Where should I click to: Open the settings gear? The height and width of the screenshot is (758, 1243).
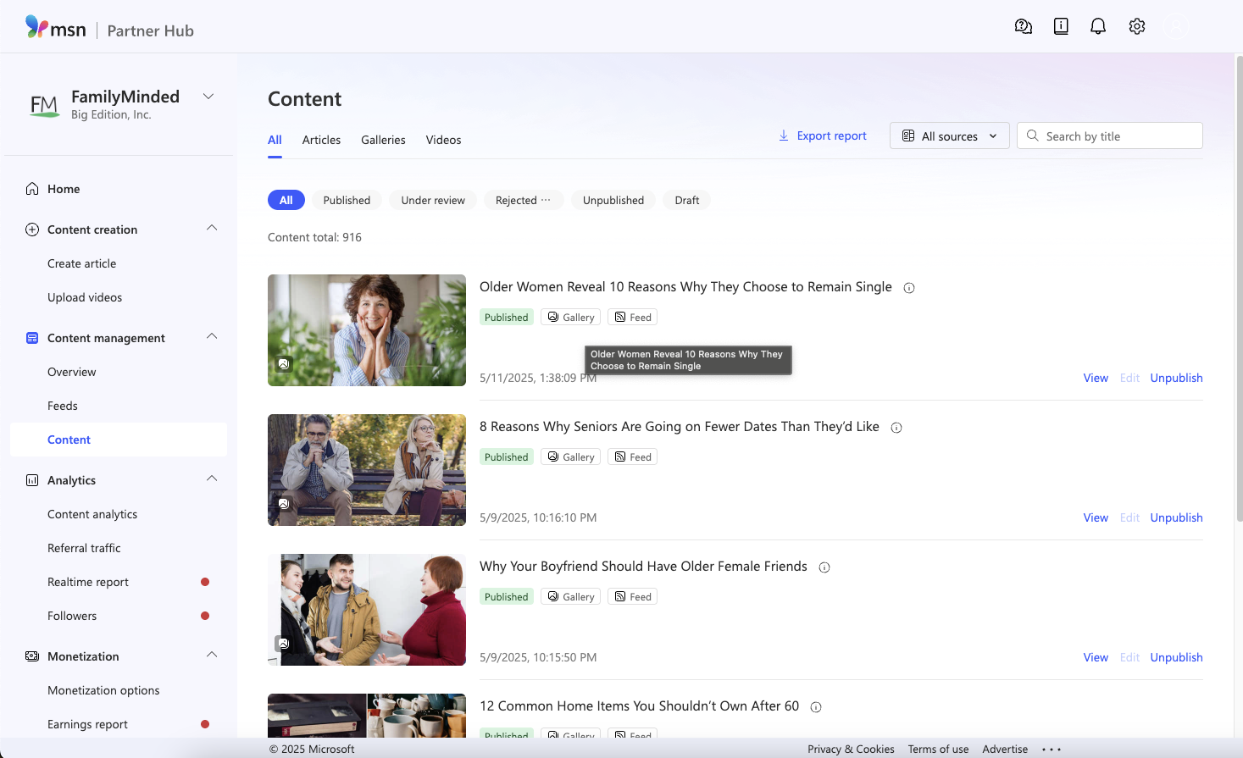tap(1137, 26)
